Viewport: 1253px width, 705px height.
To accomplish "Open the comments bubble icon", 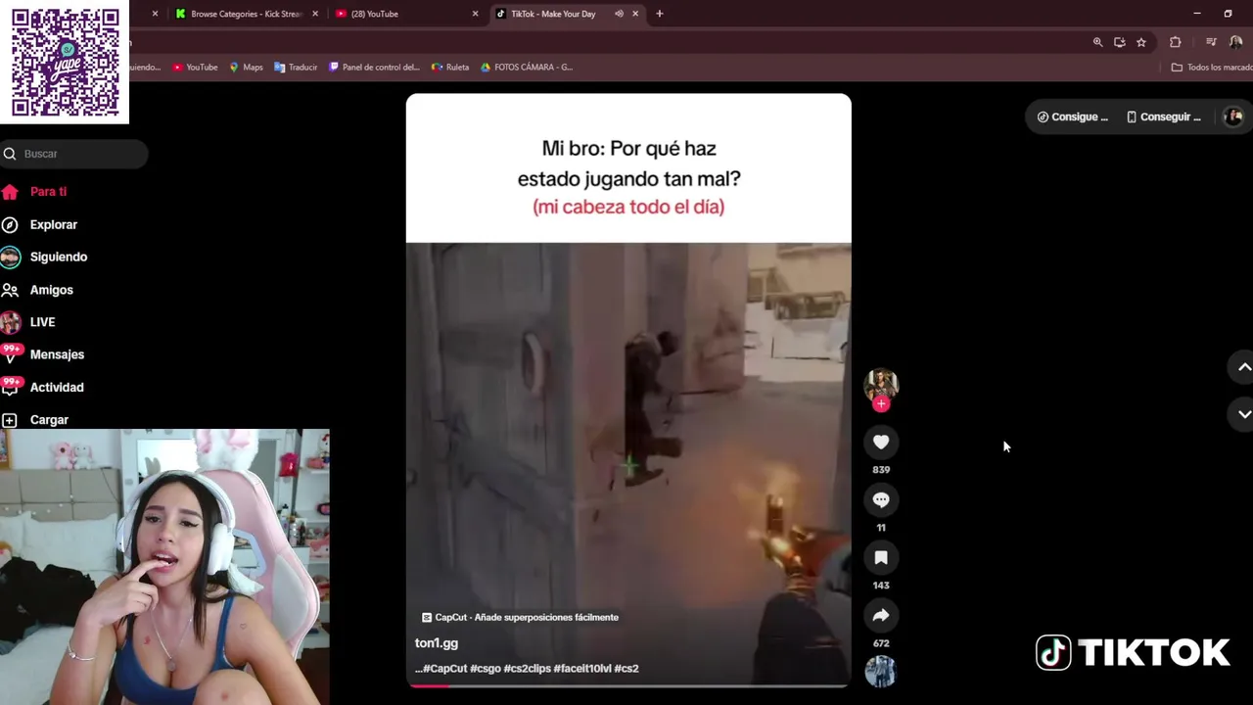I will coord(881,500).
